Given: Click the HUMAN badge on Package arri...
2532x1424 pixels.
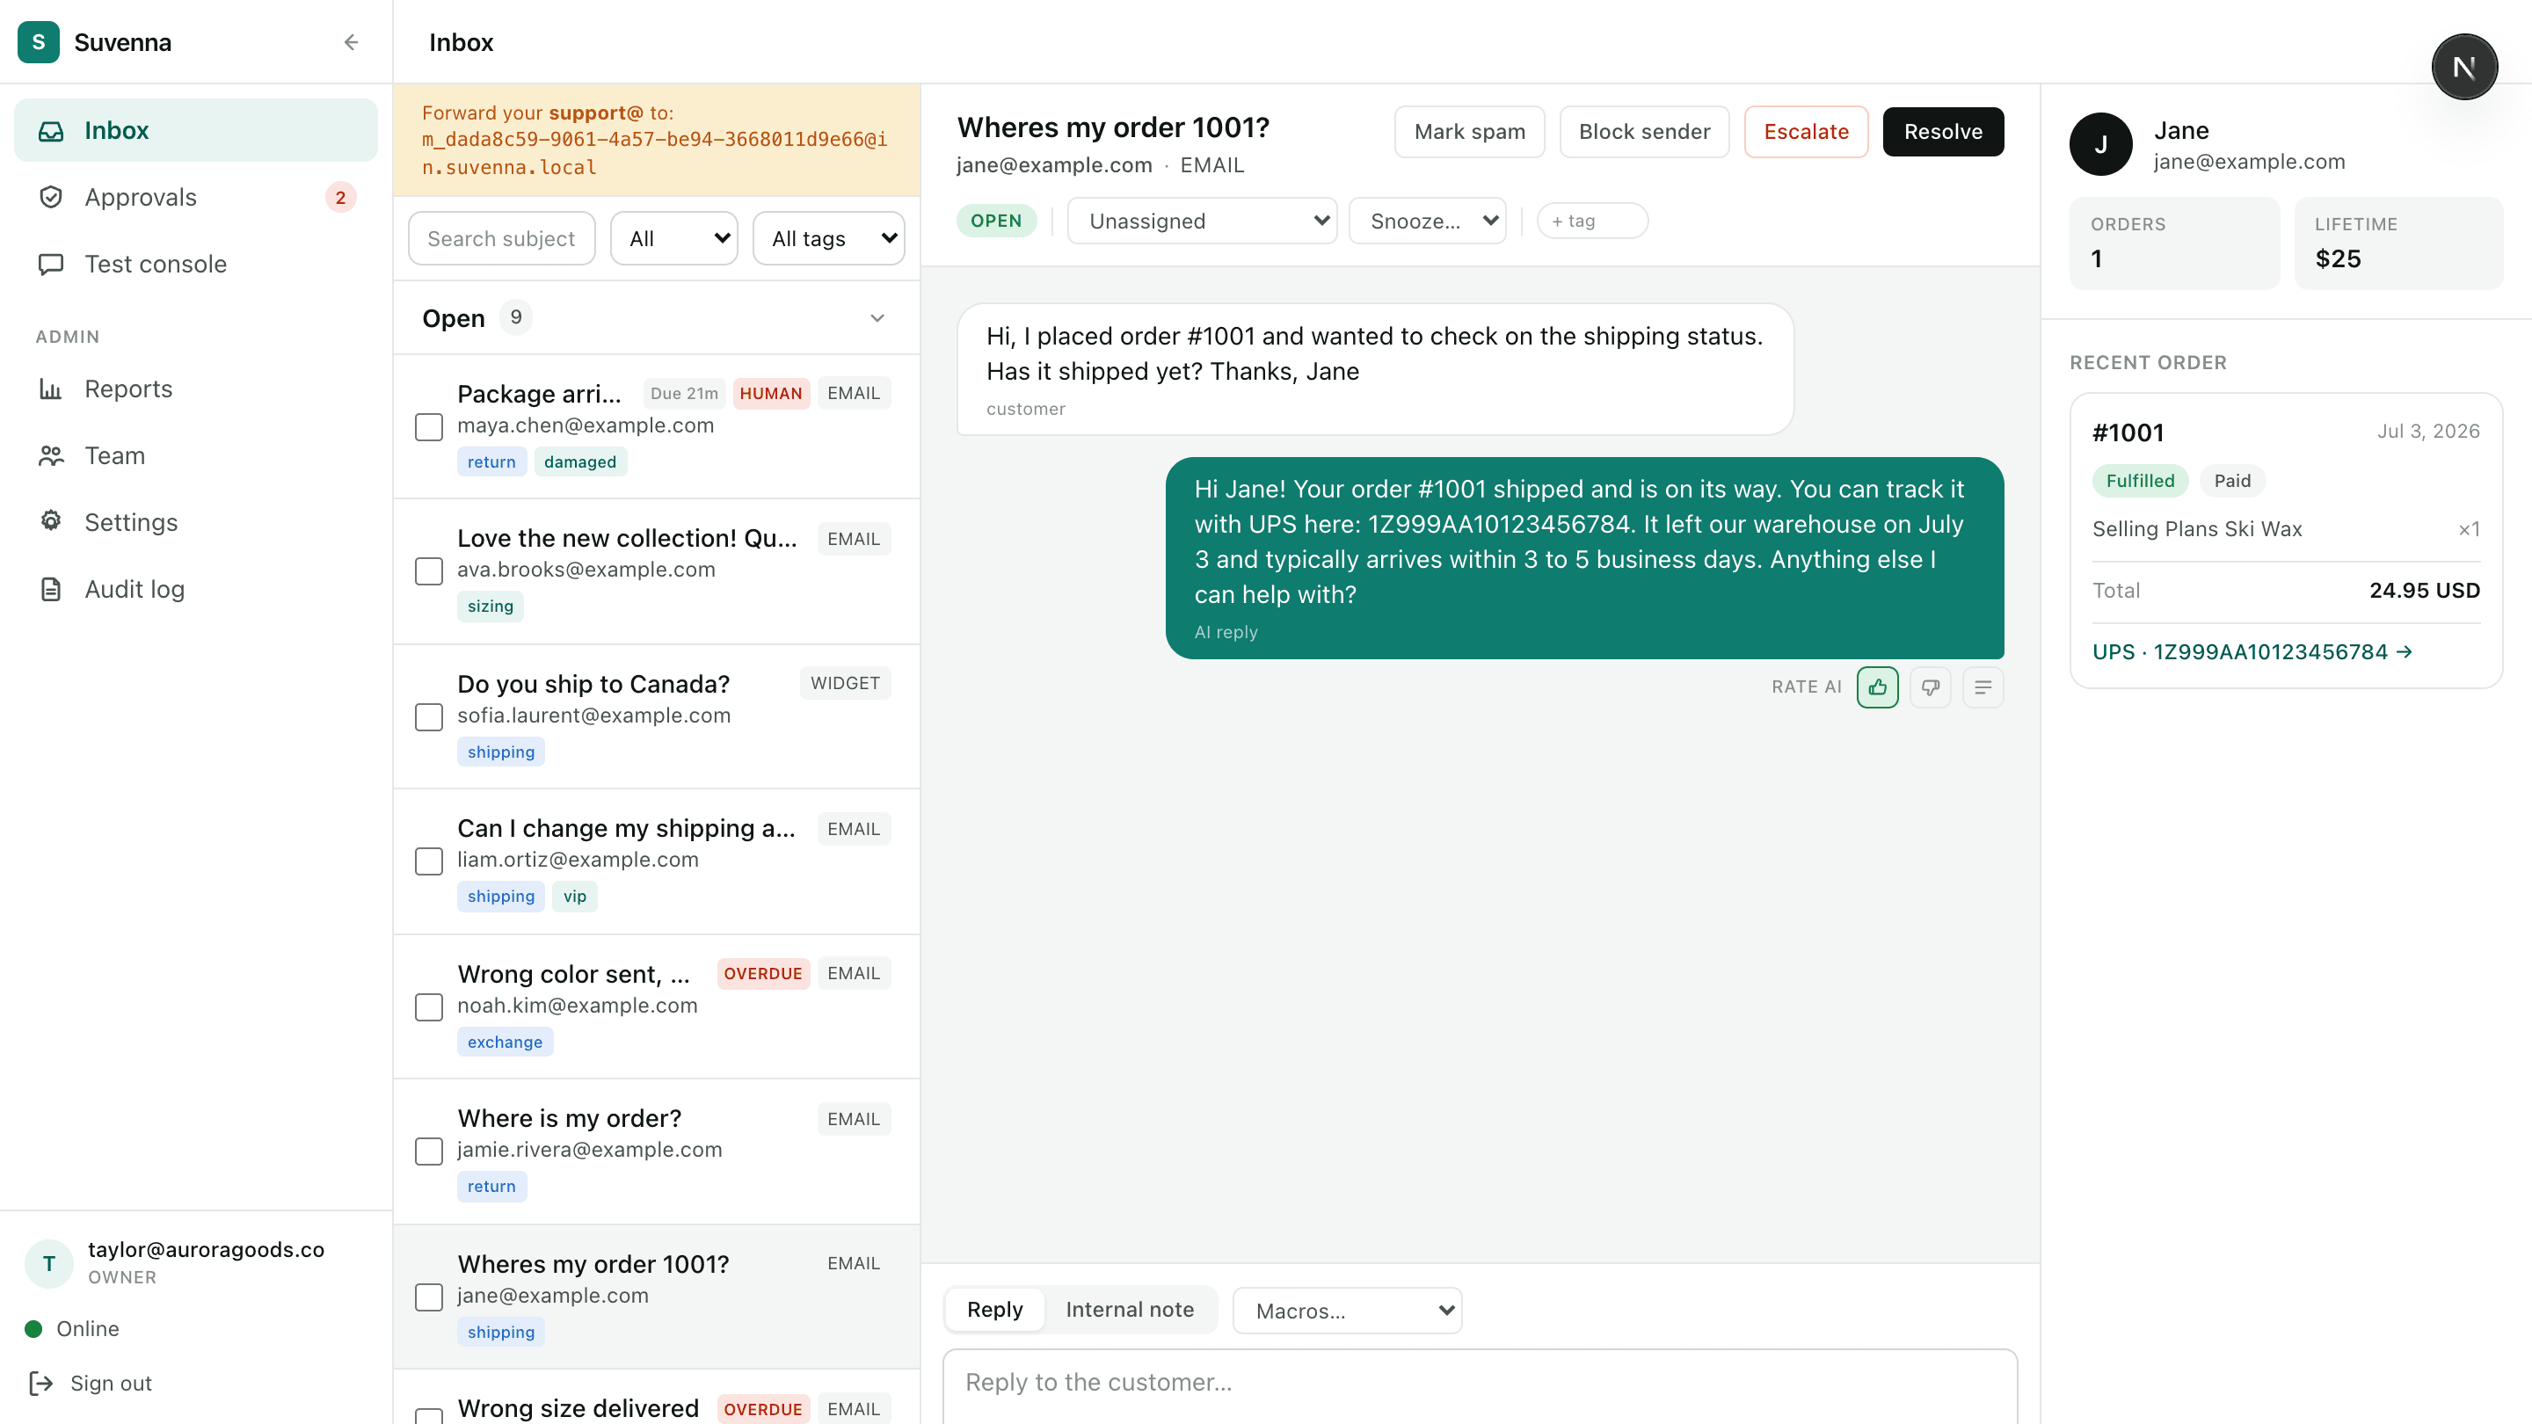Looking at the screenshot, I should tap(771, 393).
